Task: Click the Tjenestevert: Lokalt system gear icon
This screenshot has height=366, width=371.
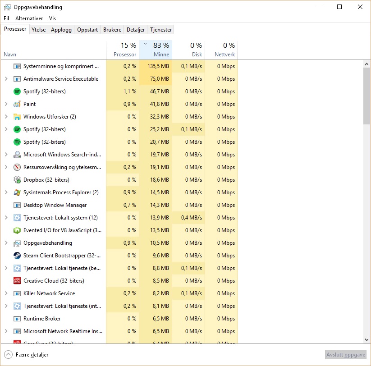Action: click(x=17, y=218)
